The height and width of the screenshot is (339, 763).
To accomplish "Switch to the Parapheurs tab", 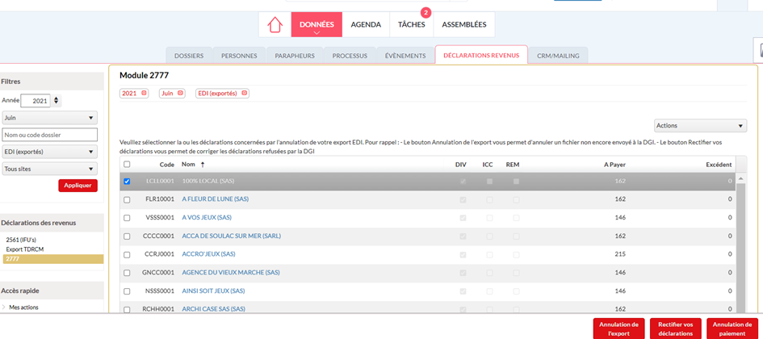I will point(295,56).
